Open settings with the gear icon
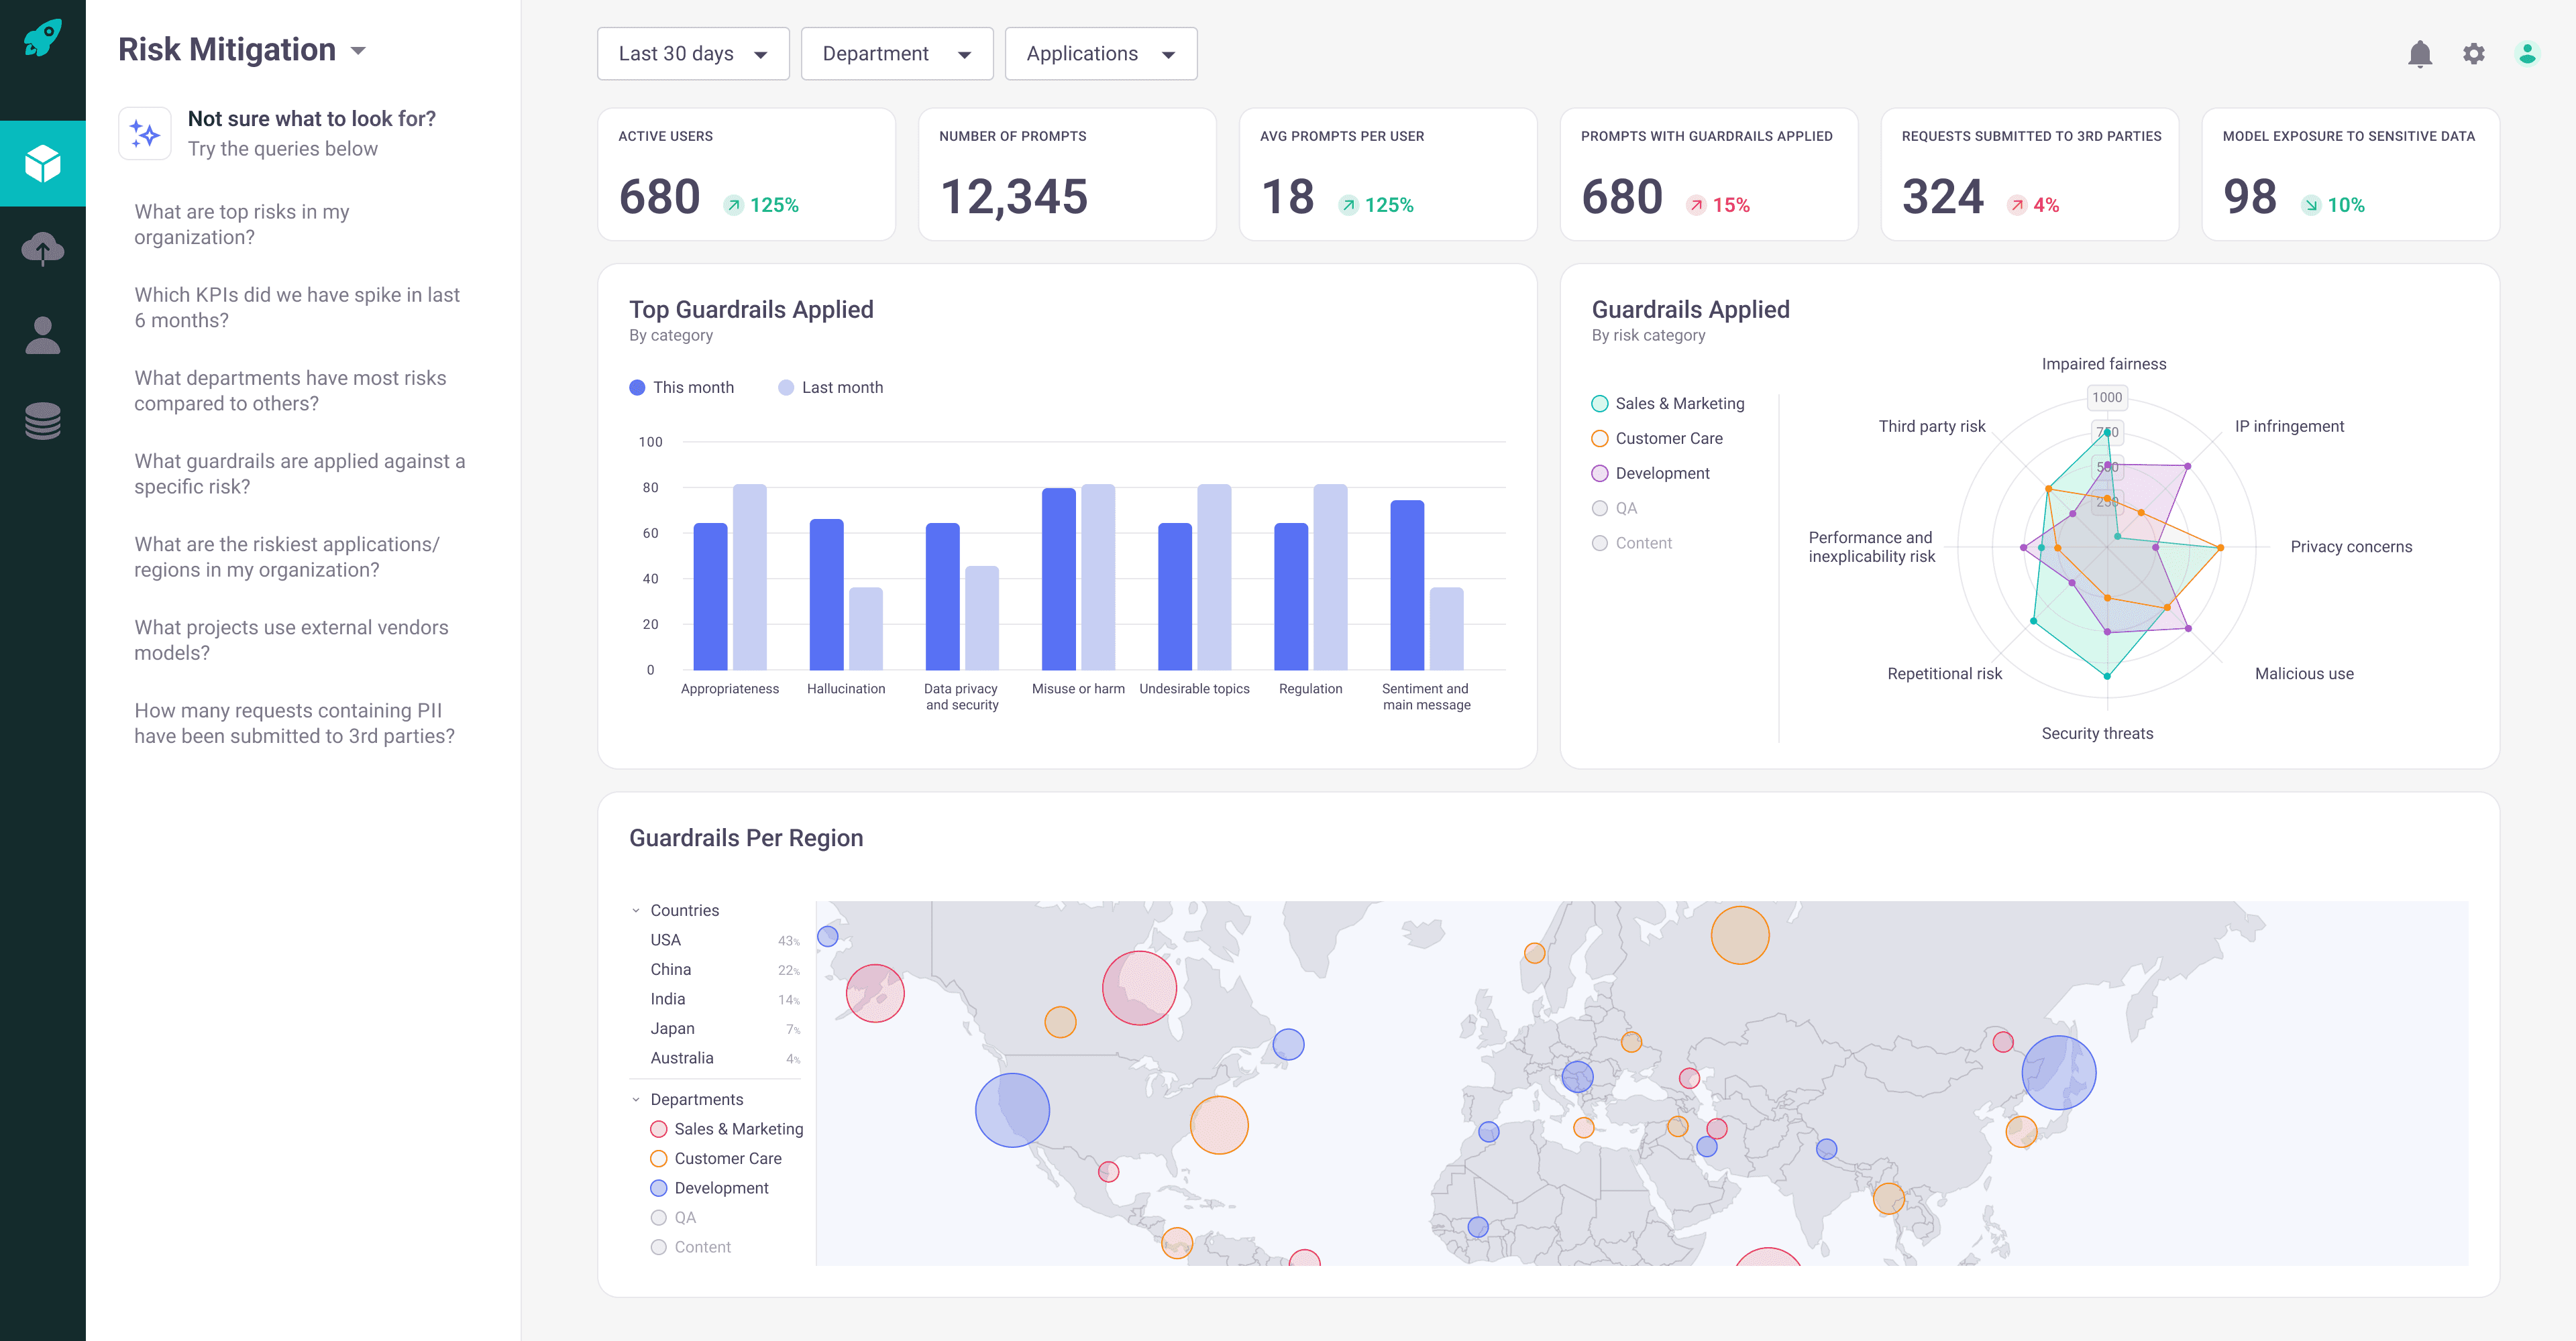 tap(2475, 54)
